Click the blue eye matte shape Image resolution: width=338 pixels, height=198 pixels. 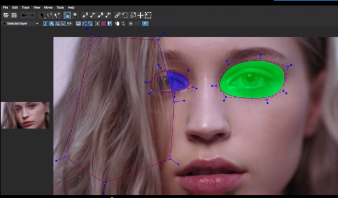(178, 81)
